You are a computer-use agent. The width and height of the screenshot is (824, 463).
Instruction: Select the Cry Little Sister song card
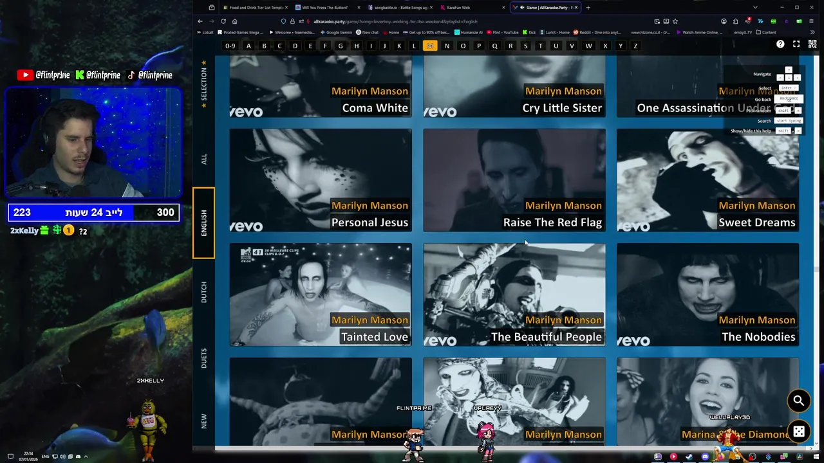(514, 87)
